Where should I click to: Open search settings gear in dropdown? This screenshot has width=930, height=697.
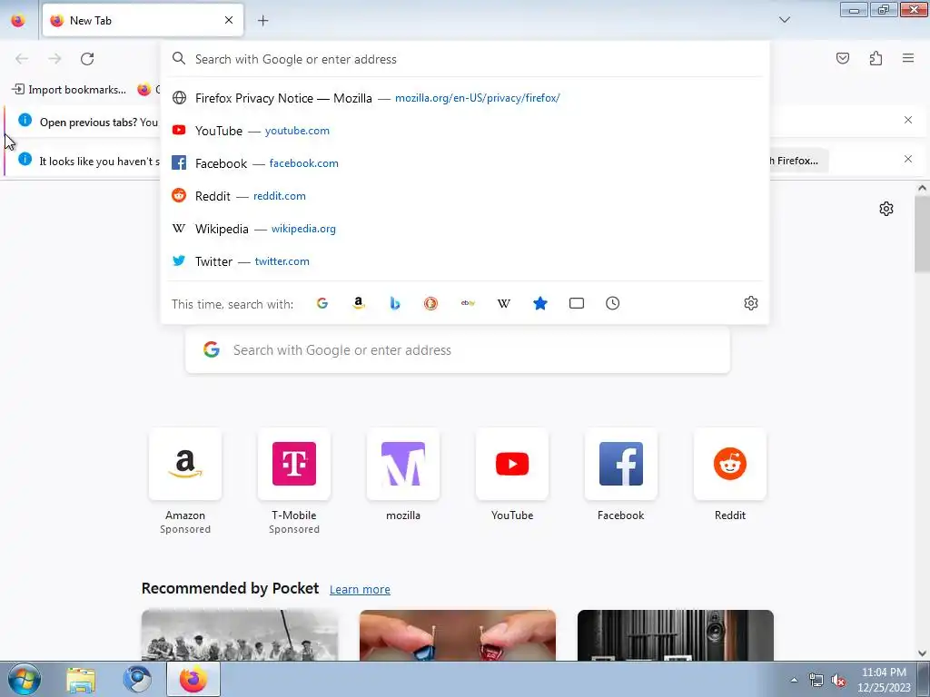(x=751, y=303)
